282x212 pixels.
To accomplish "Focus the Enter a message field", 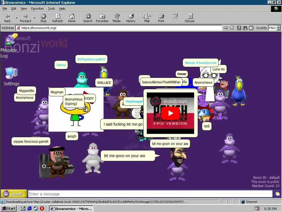I will pos(150,194).
